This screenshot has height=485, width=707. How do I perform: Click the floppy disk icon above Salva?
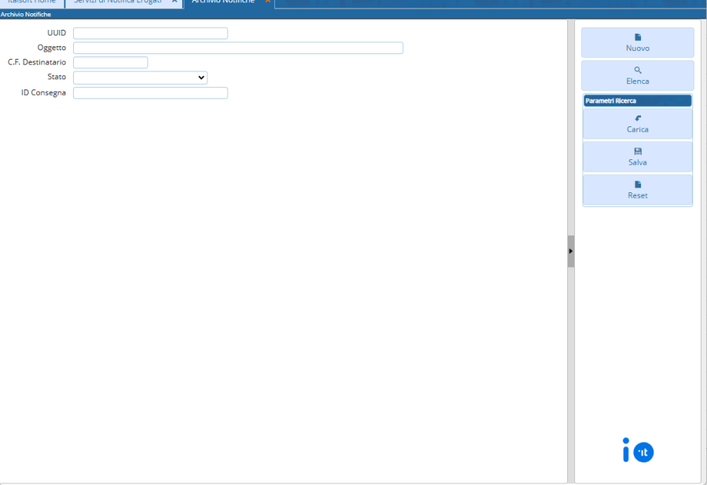point(638,151)
